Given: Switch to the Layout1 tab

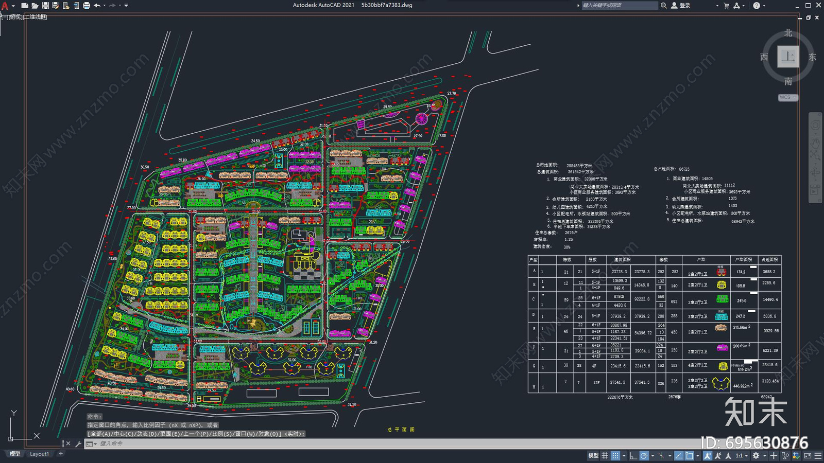Looking at the screenshot, I should pos(39,454).
